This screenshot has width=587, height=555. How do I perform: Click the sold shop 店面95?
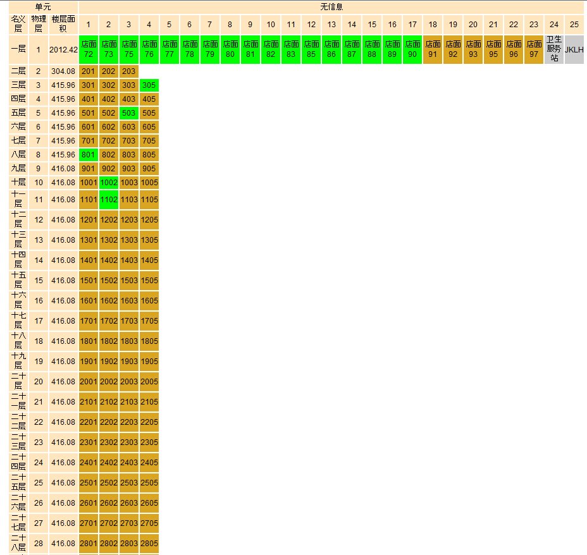tap(493, 49)
